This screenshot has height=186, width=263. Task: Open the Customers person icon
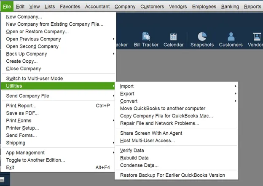click(231, 37)
